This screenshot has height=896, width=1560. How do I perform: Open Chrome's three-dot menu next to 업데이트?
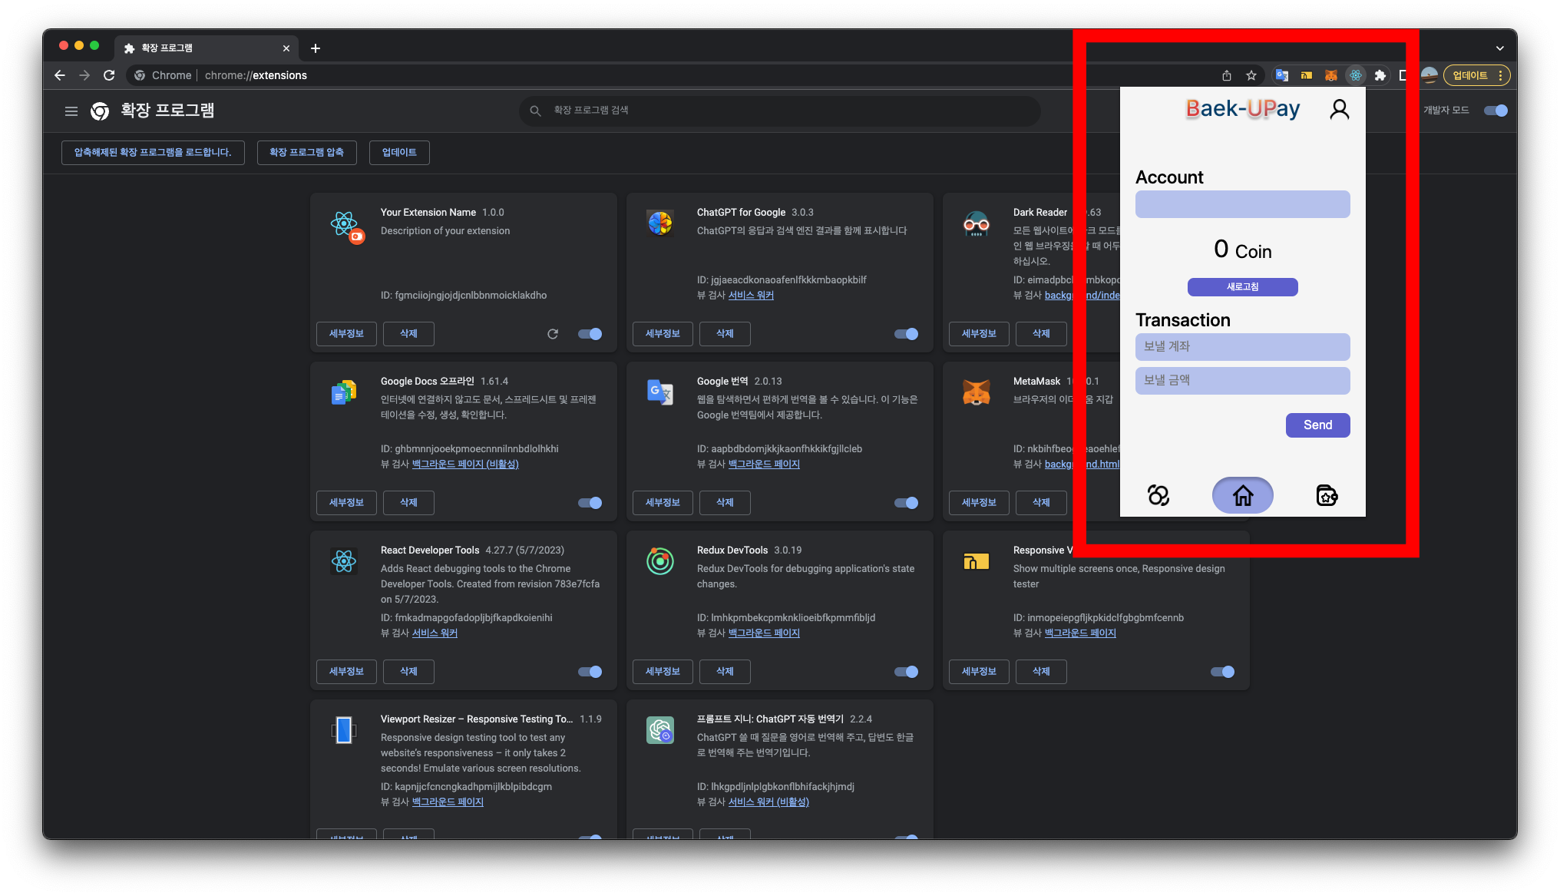pos(1500,75)
